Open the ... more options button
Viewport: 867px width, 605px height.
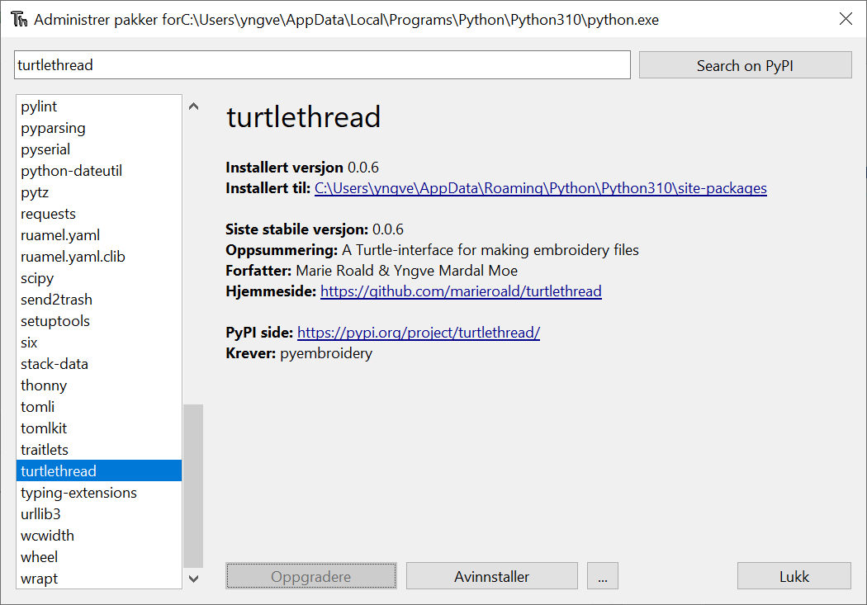click(x=603, y=576)
